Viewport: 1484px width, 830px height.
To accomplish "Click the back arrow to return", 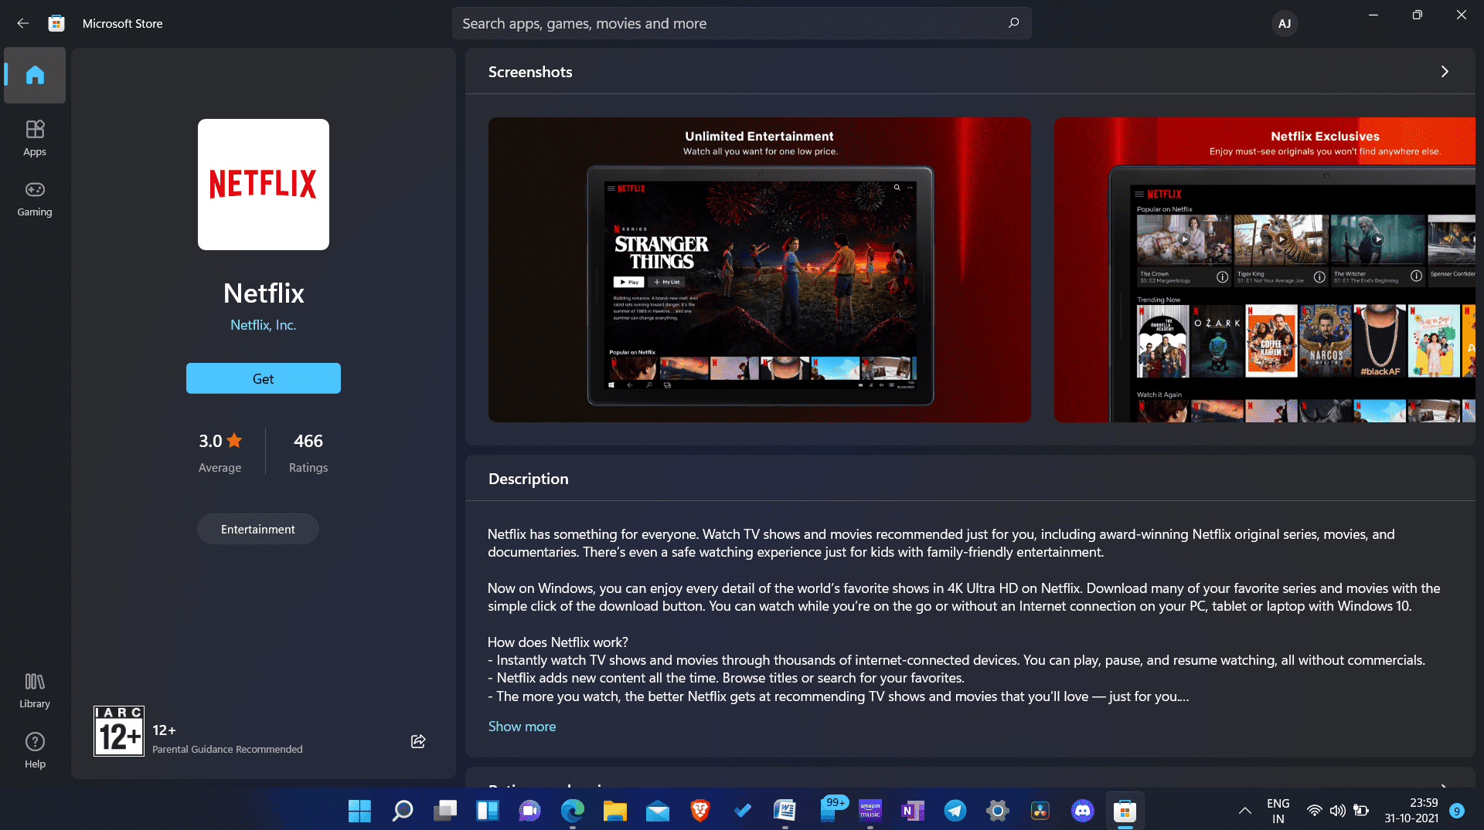I will (22, 23).
